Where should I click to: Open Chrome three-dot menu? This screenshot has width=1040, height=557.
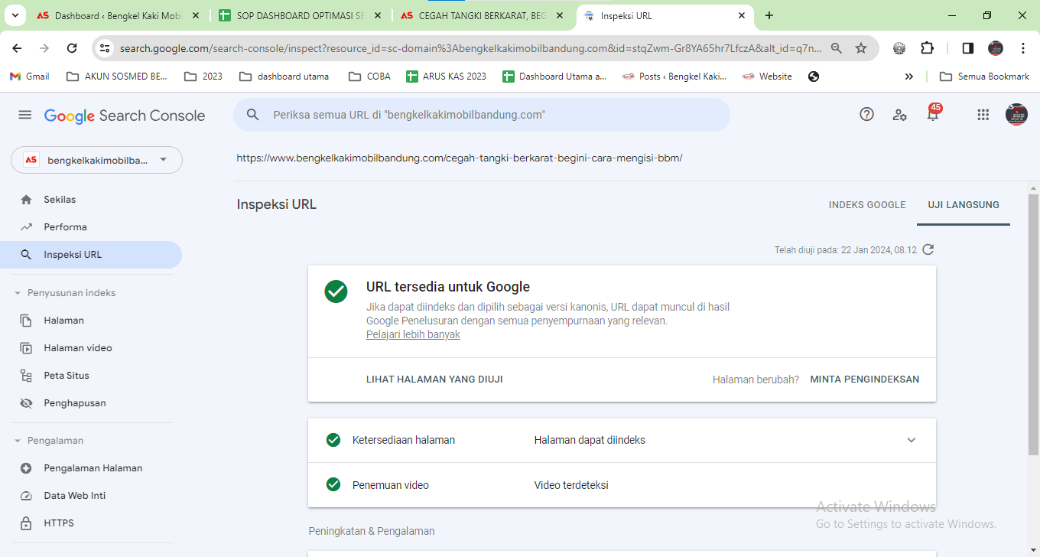(x=1023, y=48)
